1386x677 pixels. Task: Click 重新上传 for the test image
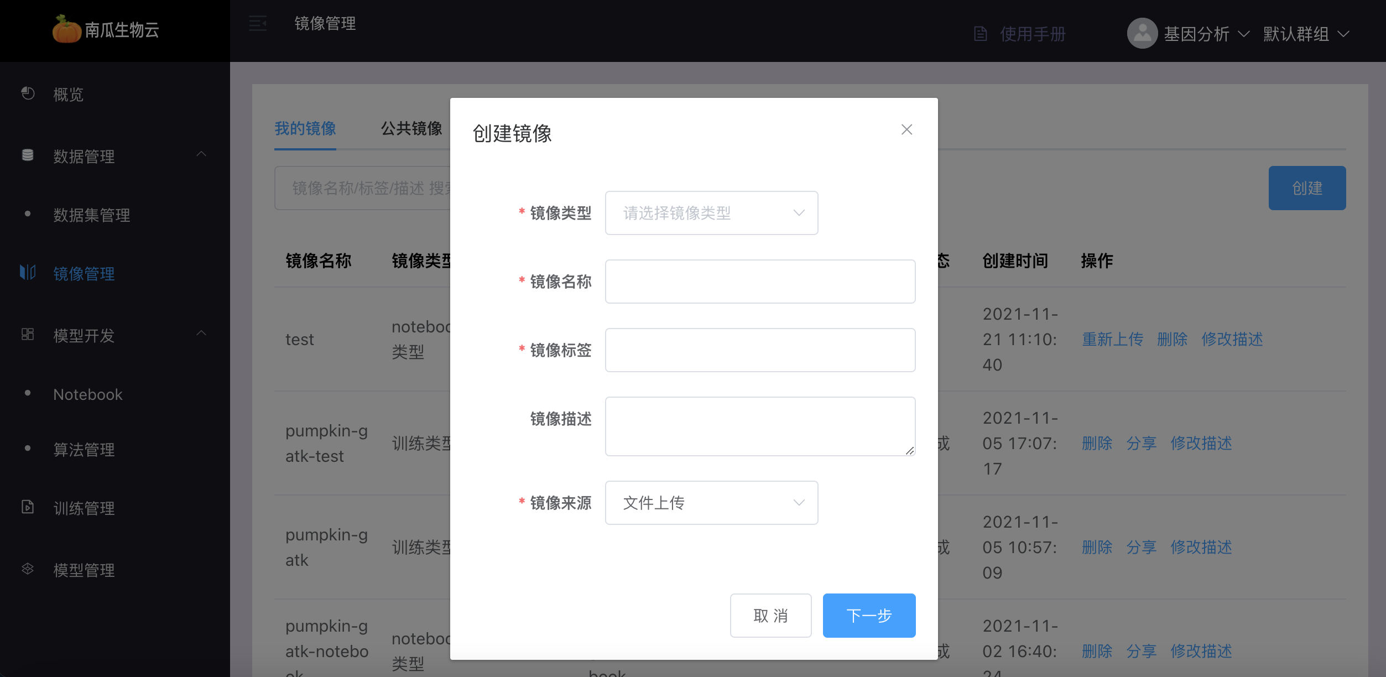[1112, 339]
